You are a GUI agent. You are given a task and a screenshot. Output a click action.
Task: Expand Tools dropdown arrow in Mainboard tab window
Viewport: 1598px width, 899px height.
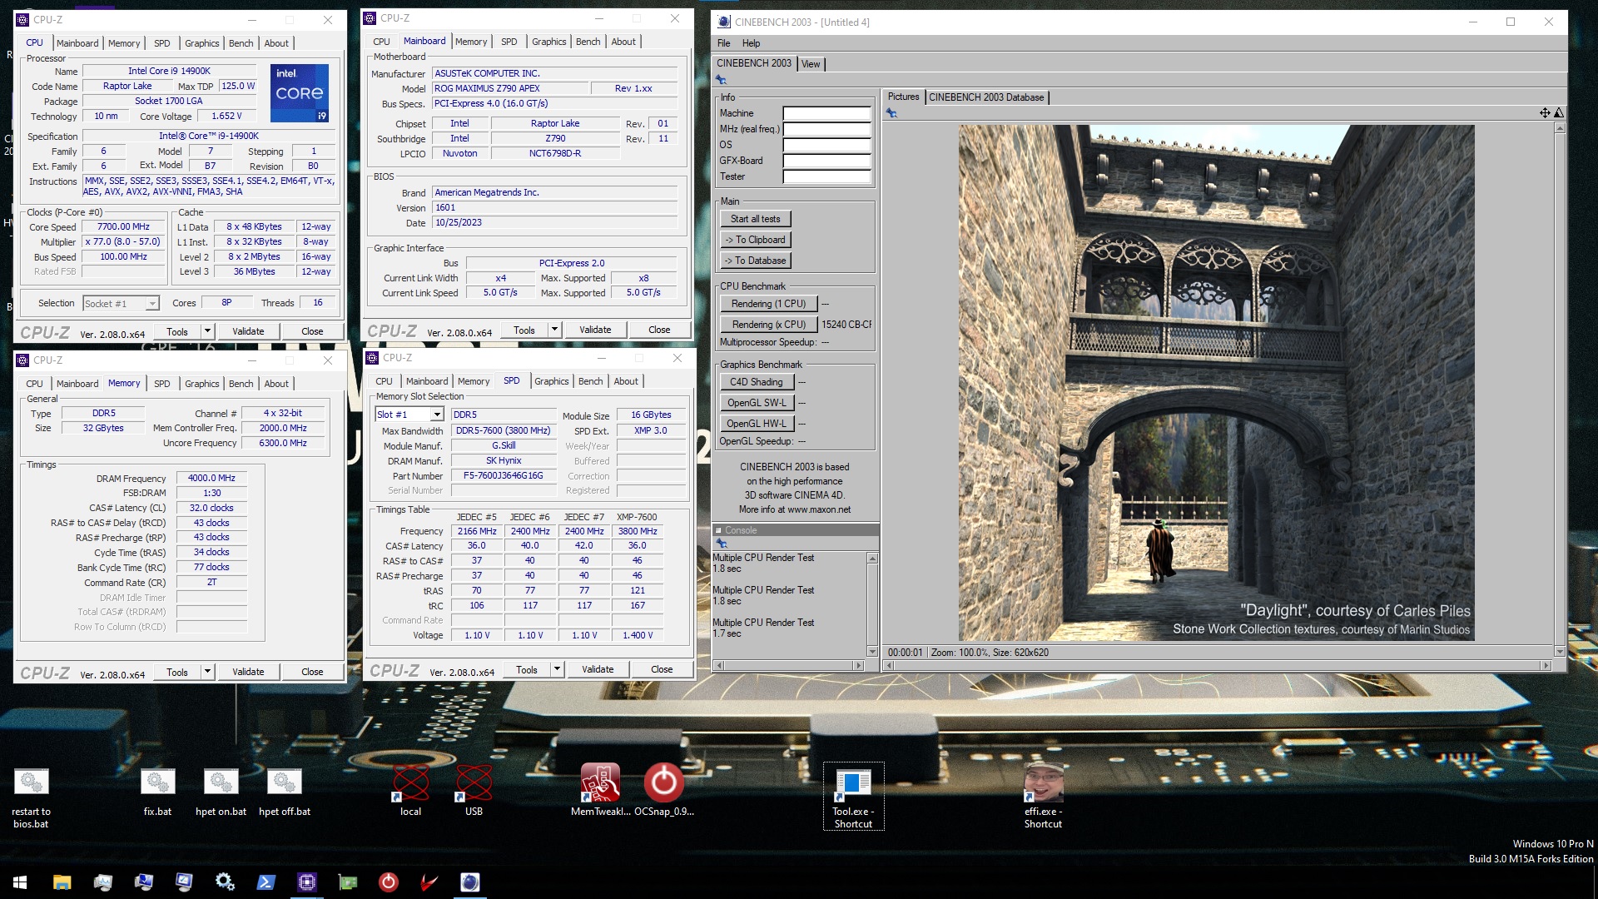pos(554,330)
